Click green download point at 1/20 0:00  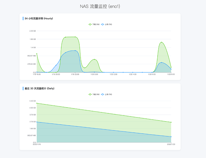pos(94,60)
